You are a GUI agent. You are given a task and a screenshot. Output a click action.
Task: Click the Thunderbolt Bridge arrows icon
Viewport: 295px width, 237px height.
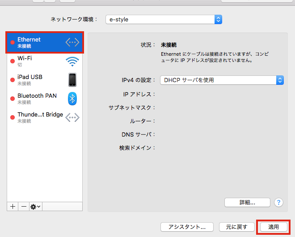pos(72,117)
